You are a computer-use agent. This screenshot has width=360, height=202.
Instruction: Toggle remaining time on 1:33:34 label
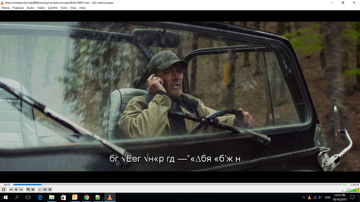[x=354, y=185]
